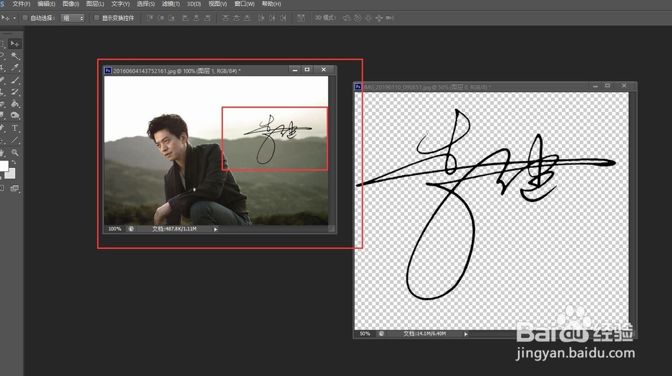Activate 3D rotate object mode
This screenshot has height=376, width=672.
(x=347, y=18)
